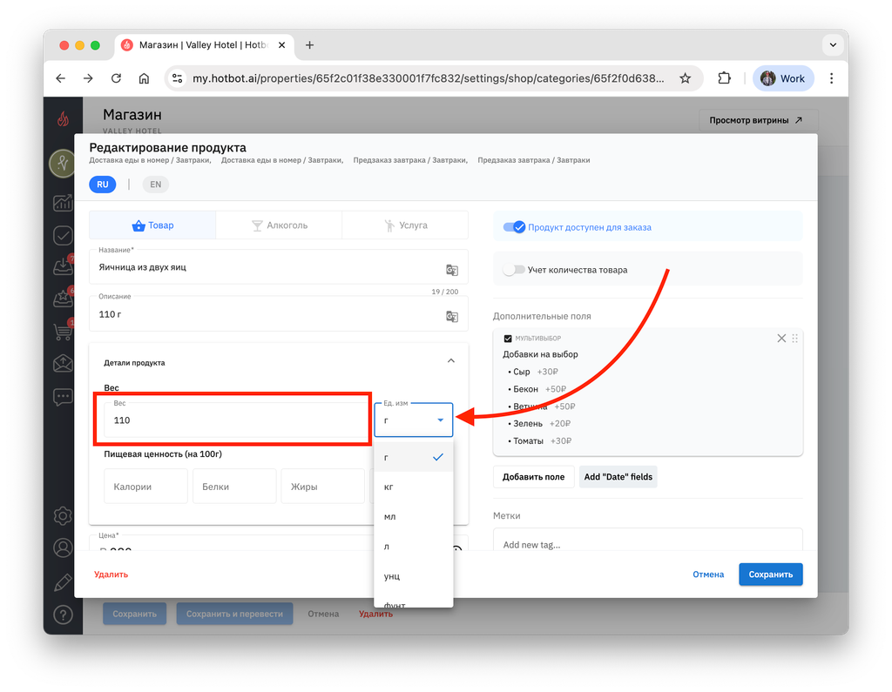Click the Белки input field
The image size is (892, 692).
click(x=234, y=487)
